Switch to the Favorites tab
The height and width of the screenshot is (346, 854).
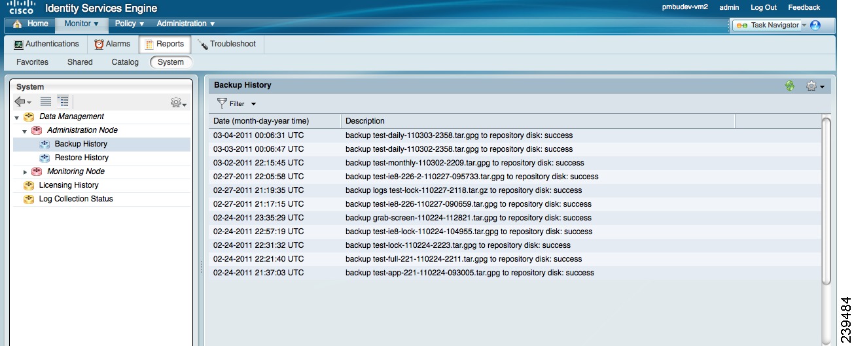[x=32, y=62]
